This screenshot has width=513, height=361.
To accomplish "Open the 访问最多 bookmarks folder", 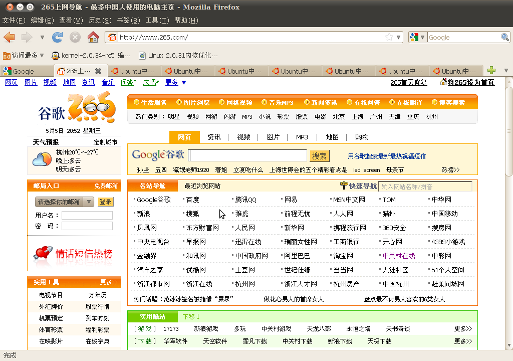I will pos(24,55).
